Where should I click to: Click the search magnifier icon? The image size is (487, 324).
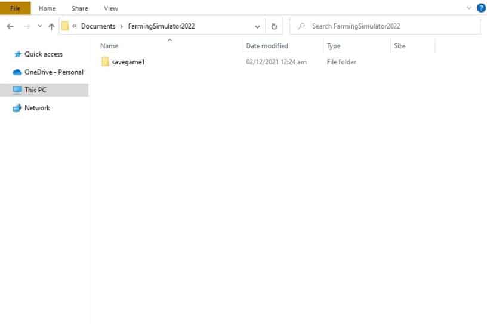(x=301, y=26)
